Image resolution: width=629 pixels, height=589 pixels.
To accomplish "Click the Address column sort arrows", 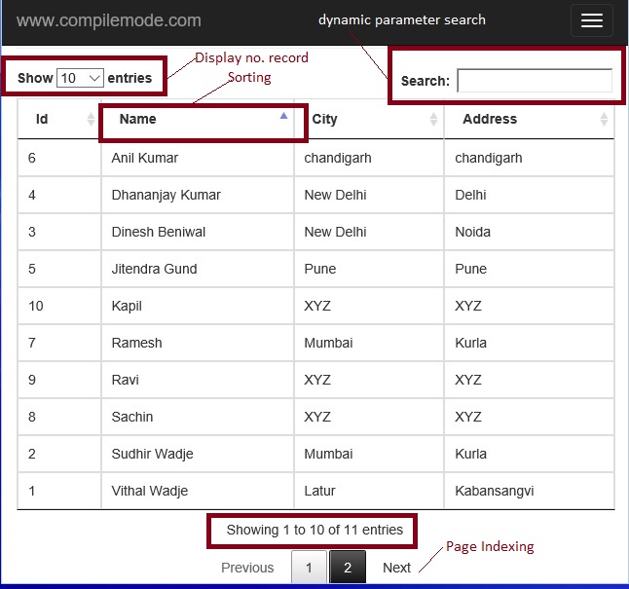I will (604, 120).
